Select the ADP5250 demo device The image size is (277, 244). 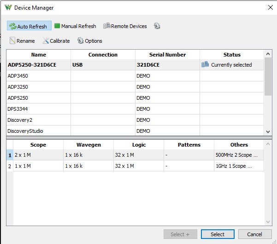pos(135,98)
